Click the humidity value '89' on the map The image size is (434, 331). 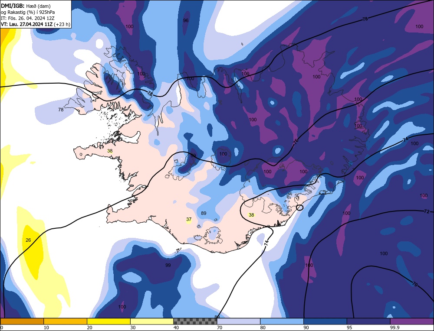coord(204,213)
